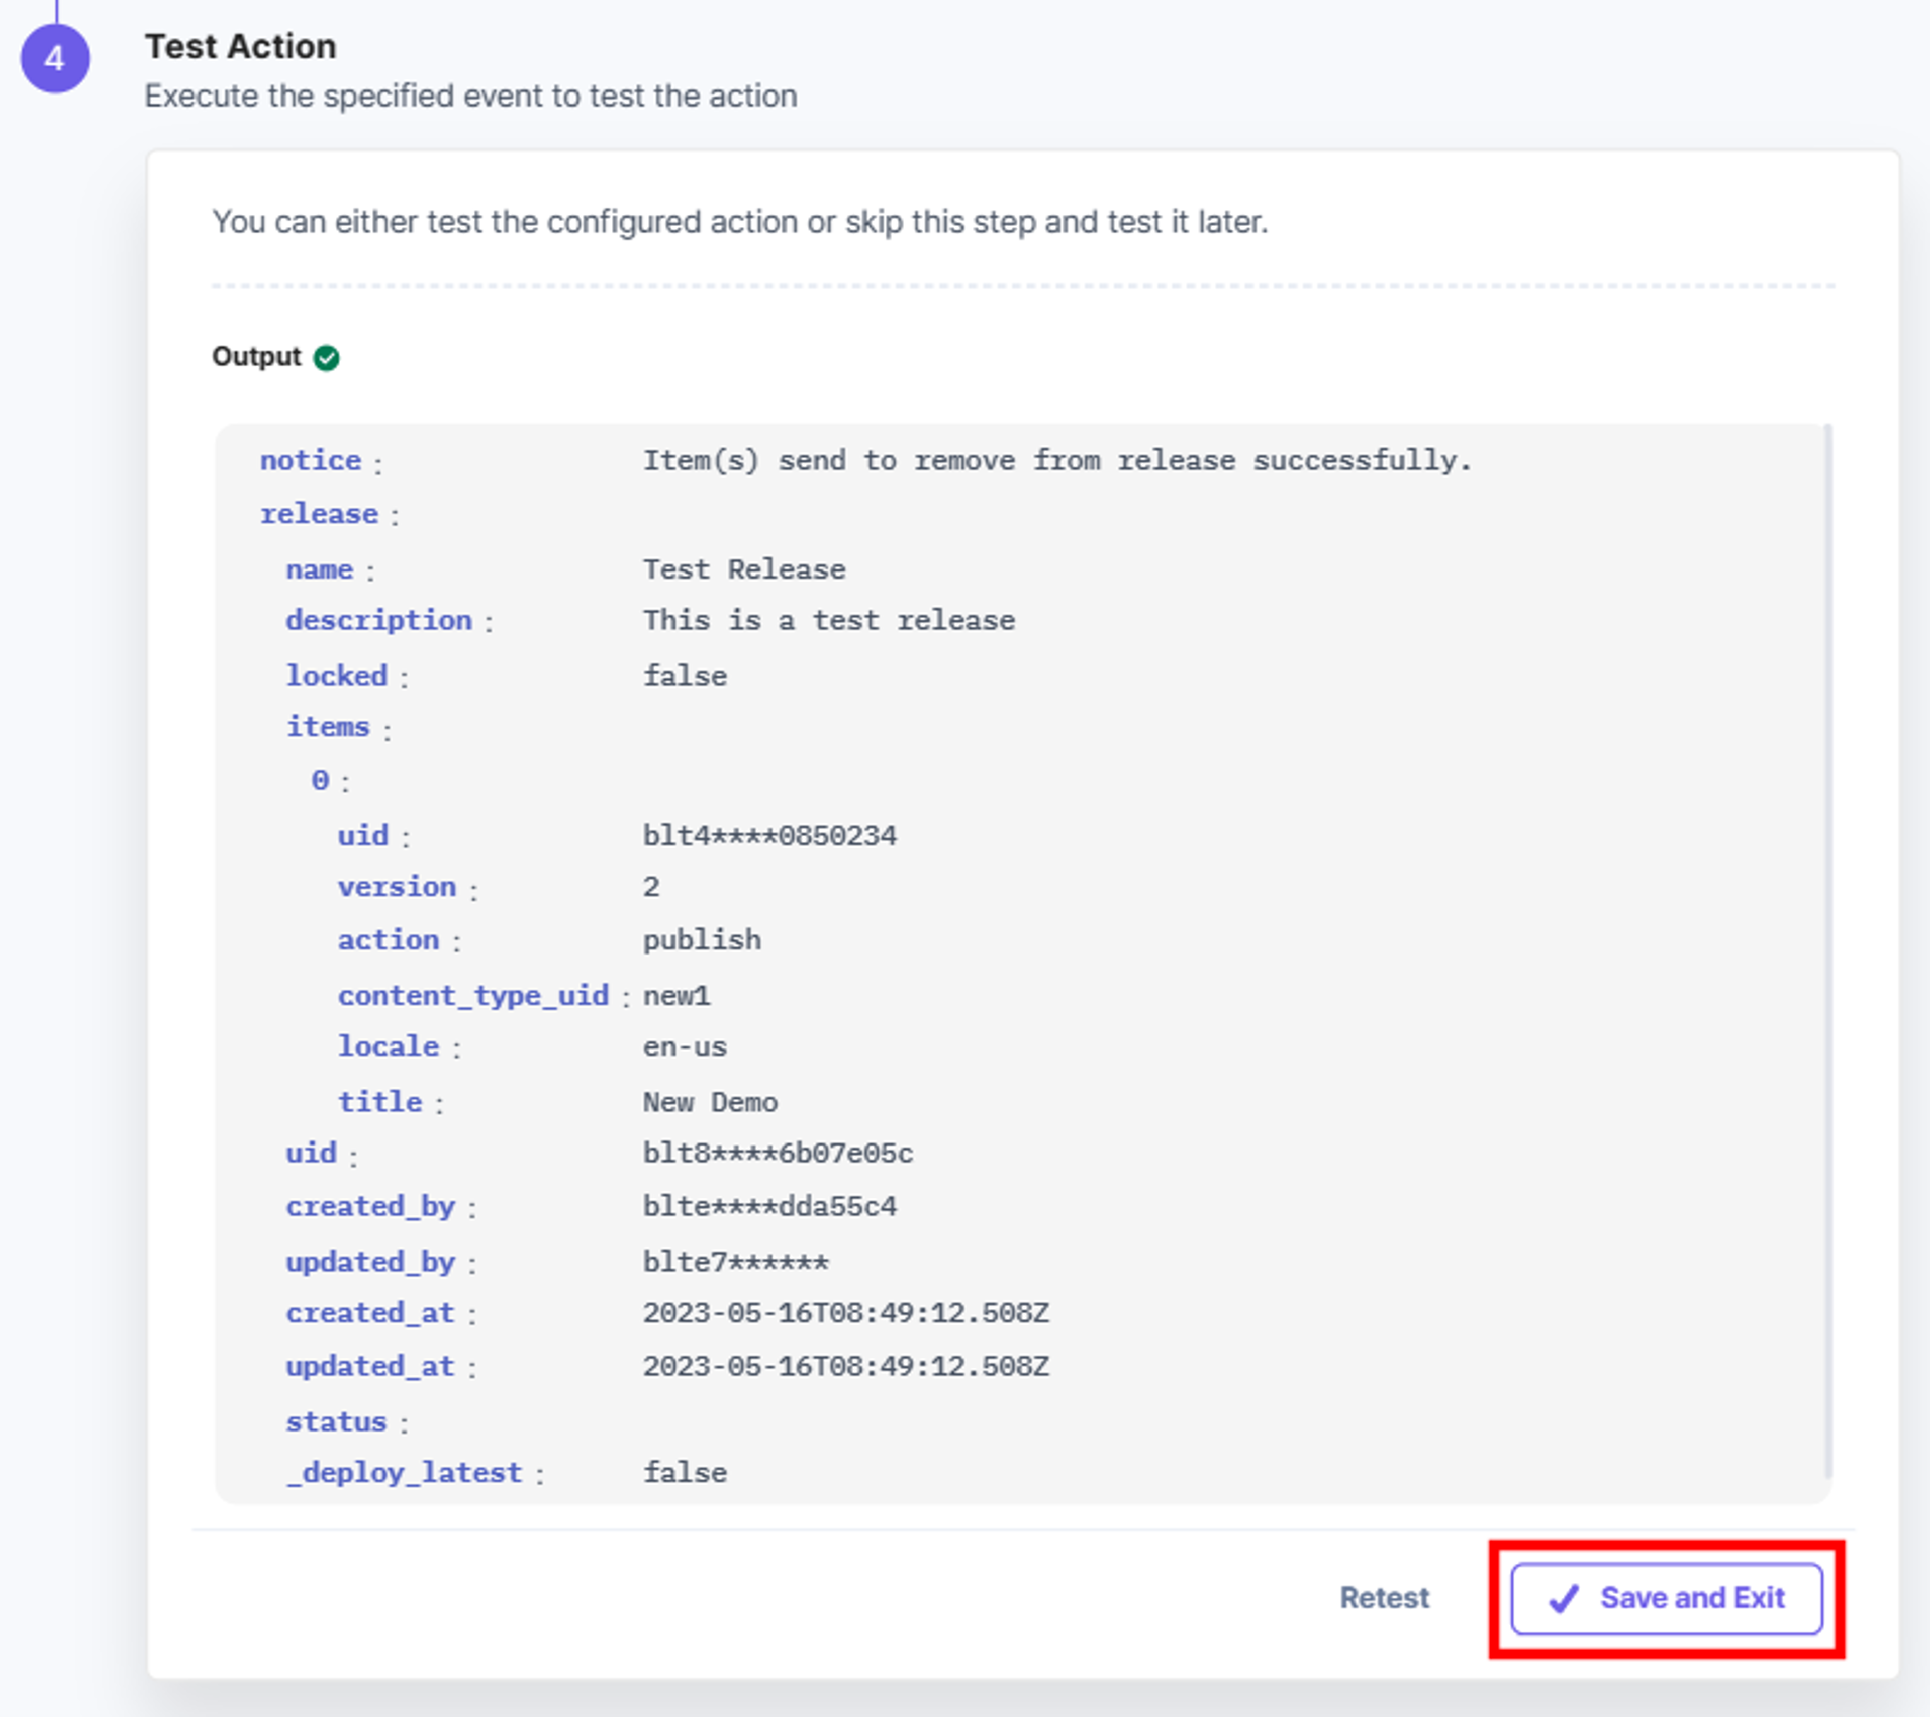Image resolution: width=1930 pixels, height=1717 pixels.
Task: Click the green Output success checkmark icon
Action: [x=327, y=358]
